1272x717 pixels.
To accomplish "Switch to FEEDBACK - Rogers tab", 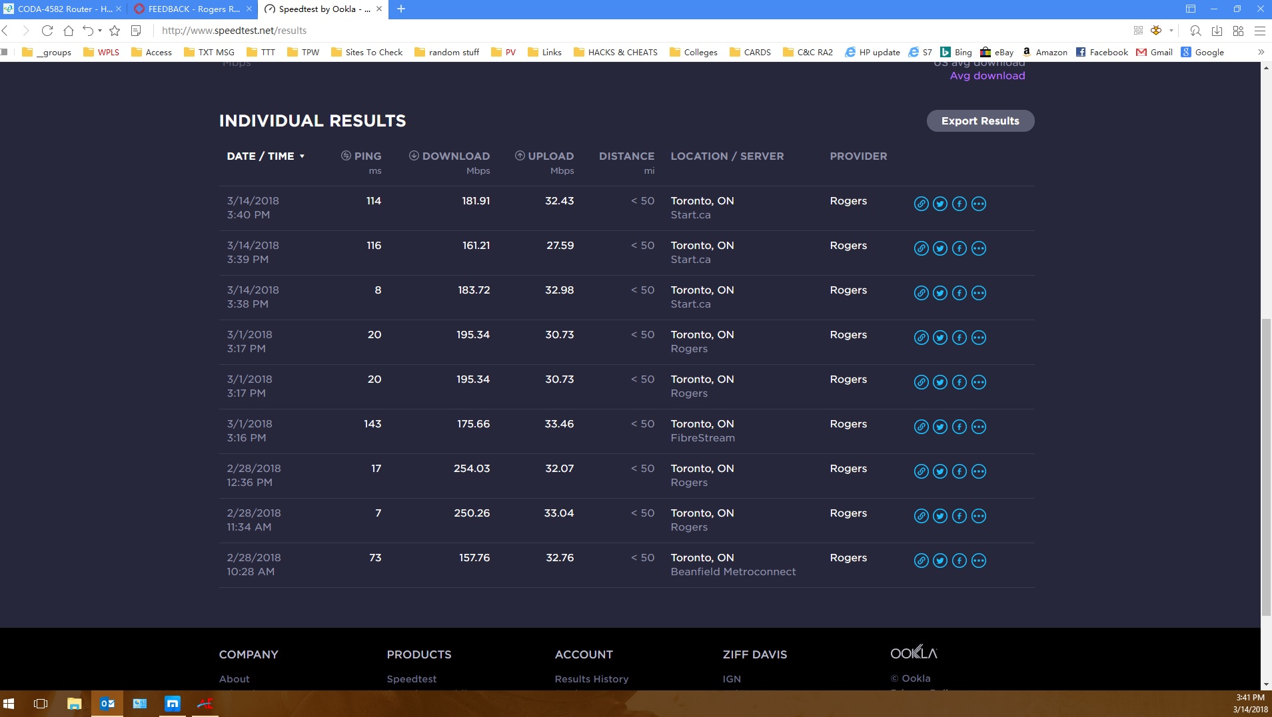I will (192, 9).
